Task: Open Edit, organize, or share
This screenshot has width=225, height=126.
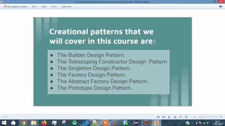Action: point(15,7)
